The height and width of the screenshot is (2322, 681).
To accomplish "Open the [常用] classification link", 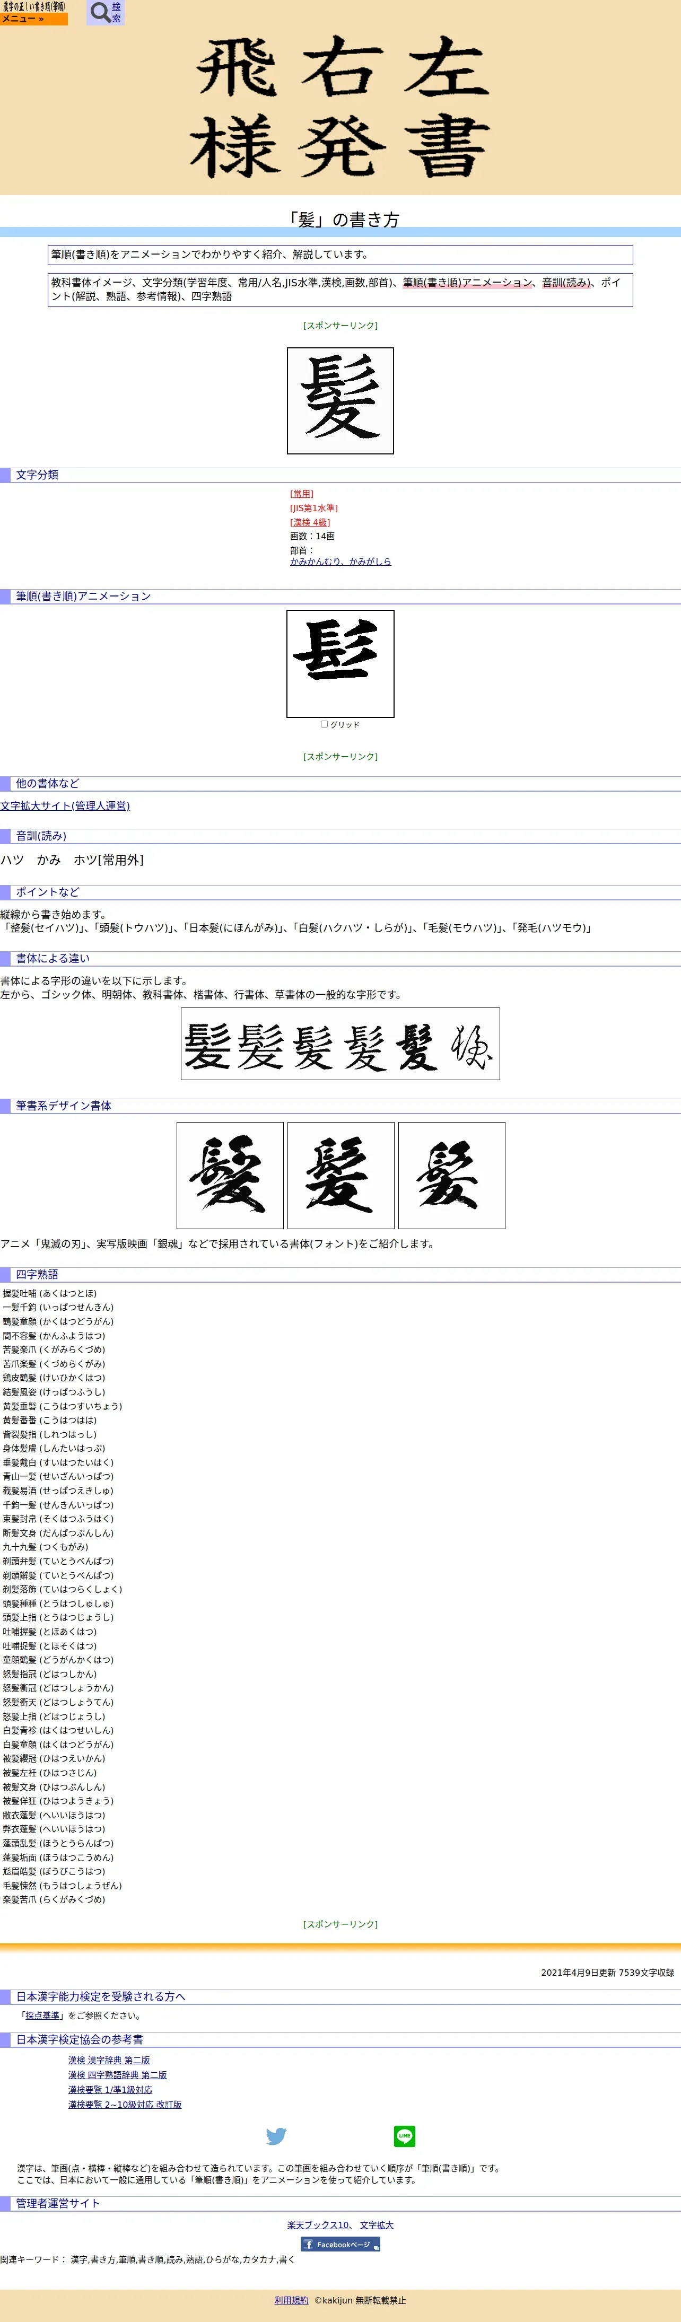I will [x=301, y=494].
